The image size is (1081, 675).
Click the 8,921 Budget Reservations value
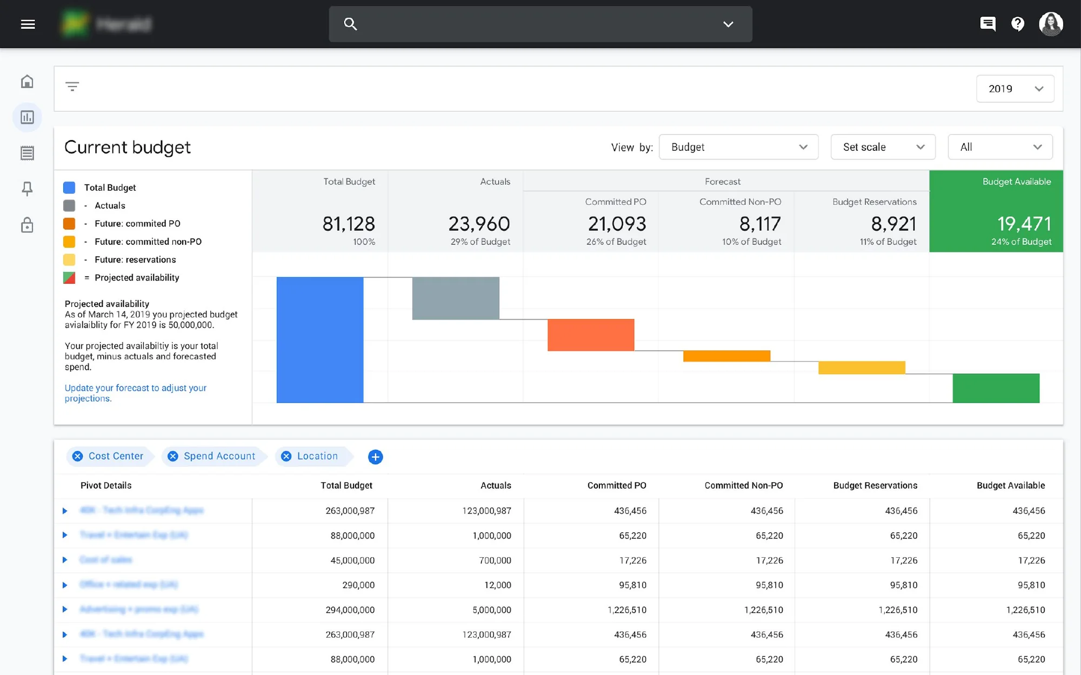coord(893,224)
